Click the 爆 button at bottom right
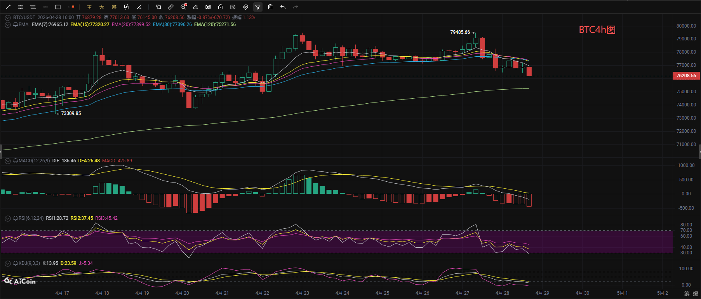This screenshot has width=701, height=299. [696, 294]
